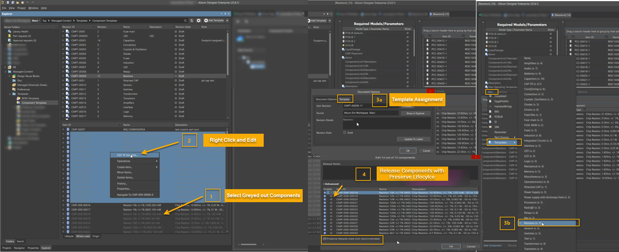
Task: Click the Approval requests (0) icon
Action: 10,40
